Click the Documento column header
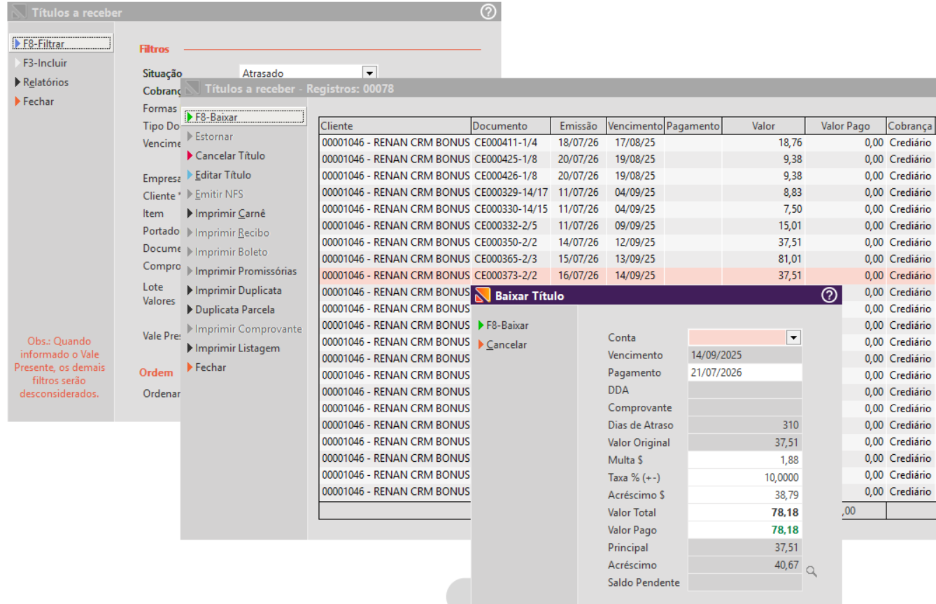The height and width of the screenshot is (604, 936). coord(511,126)
